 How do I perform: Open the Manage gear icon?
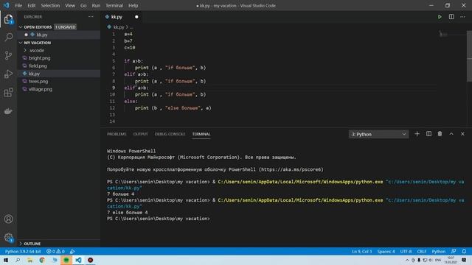tap(8, 238)
